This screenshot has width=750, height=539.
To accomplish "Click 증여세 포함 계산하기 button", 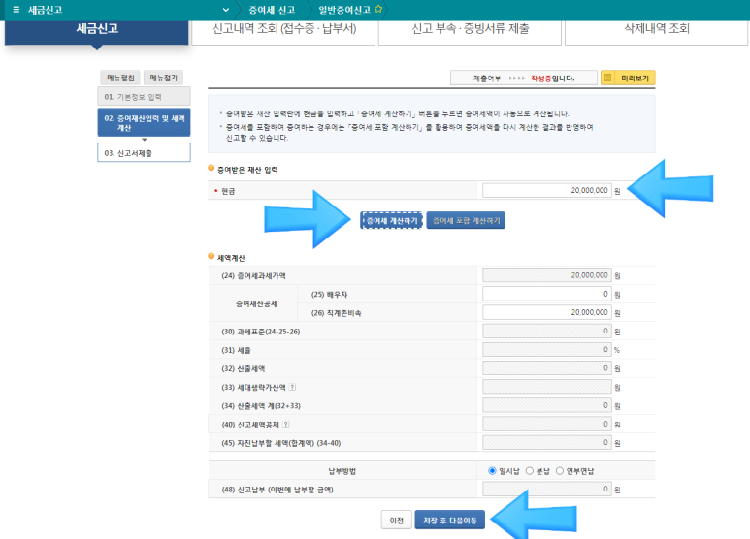I will tap(466, 220).
